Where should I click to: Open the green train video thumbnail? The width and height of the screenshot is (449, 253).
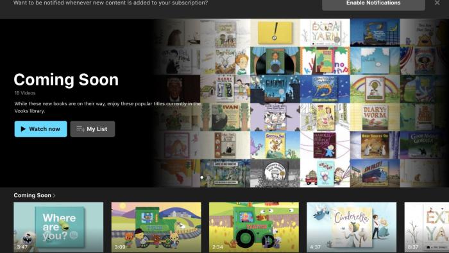coord(156,227)
